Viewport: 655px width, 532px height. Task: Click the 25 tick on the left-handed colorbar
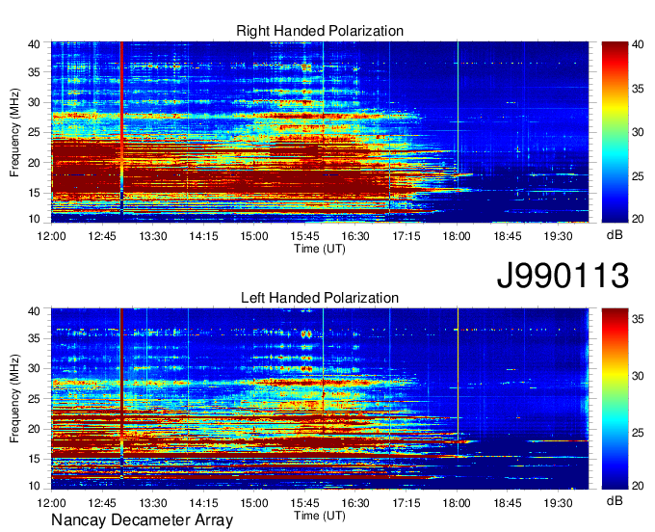click(x=638, y=433)
